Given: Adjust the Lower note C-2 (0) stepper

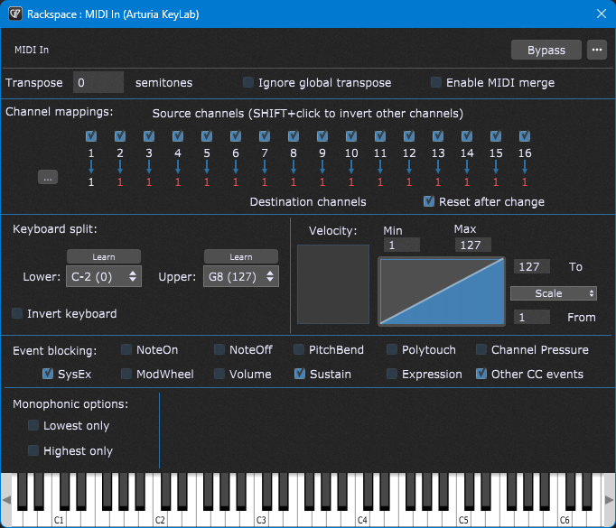Looking at the screenshot, I should click(133, 276).
